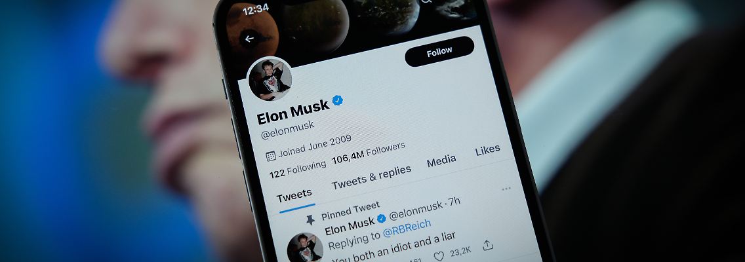The image size is (745, 262).
Task: Open the large profile avatar photo
Action: coord(270,79)
